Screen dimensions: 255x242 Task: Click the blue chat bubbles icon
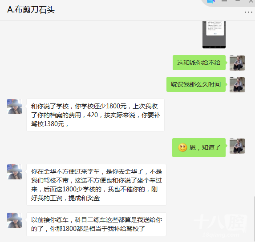[211, 1]
